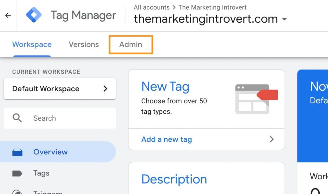Screen dimensions: 328x194
Task: Click the Add a new tag link
Action: tap(167, 139)
